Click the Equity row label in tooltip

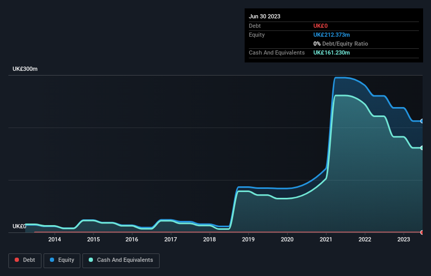point(257,35)
